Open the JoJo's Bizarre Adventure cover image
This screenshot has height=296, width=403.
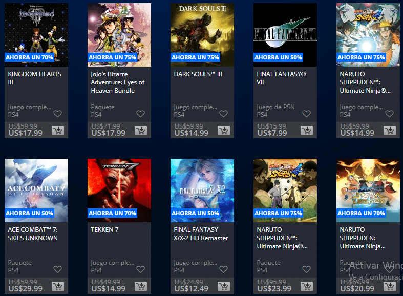click(119, 35)
